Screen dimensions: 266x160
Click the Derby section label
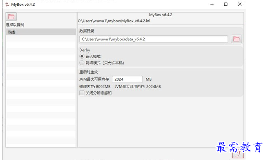85,50
